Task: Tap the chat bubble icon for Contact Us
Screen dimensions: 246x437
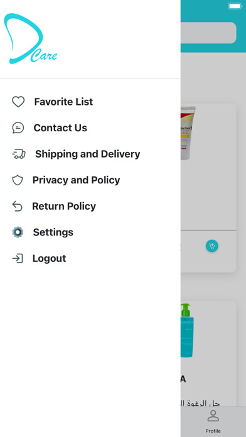Action: coord(18,128)
